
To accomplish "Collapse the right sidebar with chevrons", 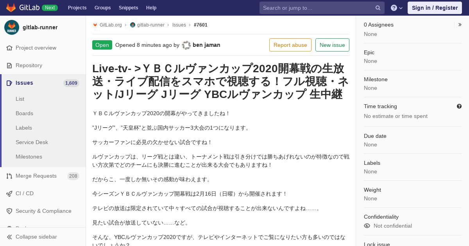I will point(460,25).
